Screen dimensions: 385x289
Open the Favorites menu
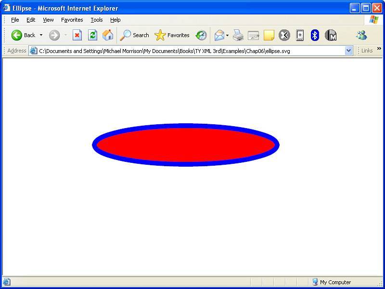(x=72, y=20)
